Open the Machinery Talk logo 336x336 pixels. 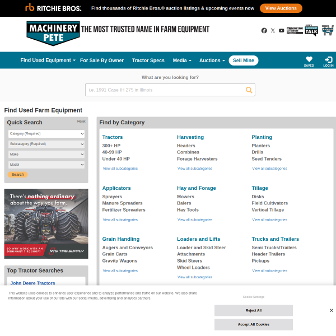(311, 30)
